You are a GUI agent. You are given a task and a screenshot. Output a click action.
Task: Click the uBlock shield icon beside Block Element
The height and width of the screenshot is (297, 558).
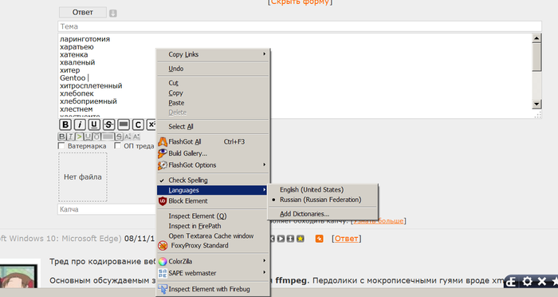pyautogui.click(x=163, y=201)
